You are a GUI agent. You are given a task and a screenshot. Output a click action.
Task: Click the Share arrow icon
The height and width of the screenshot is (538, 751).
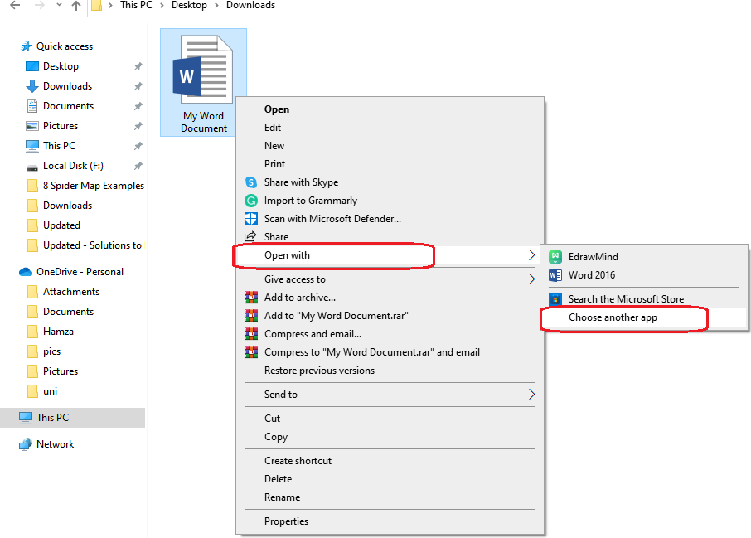(x=250, y=236)
